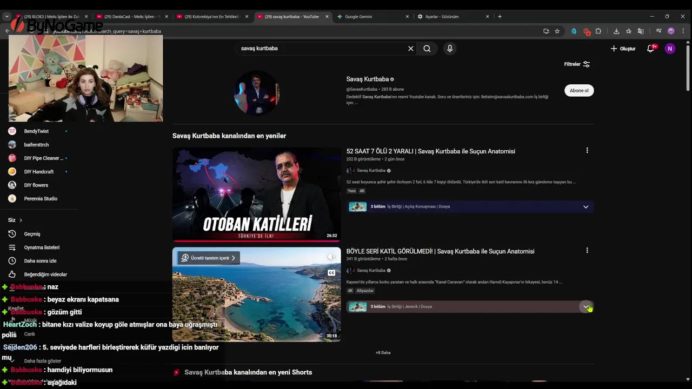Screen dimensions: 692x389
Task: Click the @SavasKurtbaba channel handle
Action: (x=362, y=89)
